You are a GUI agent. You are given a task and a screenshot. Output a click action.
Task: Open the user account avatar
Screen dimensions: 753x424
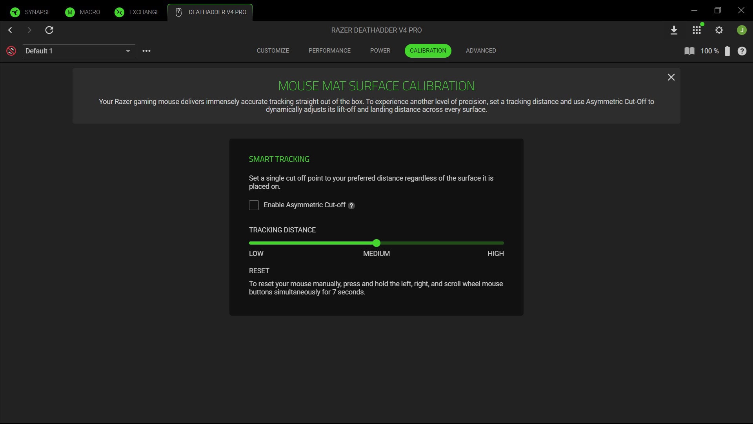coord(742,30)
